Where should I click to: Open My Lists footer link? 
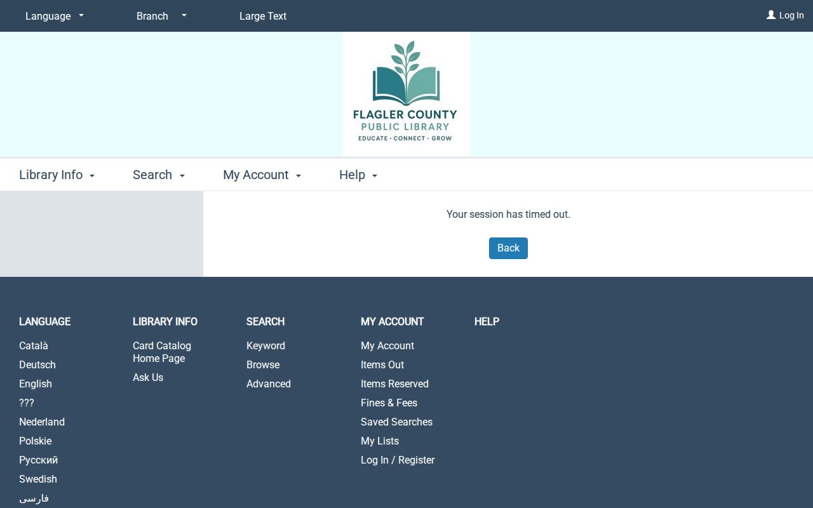380,441
